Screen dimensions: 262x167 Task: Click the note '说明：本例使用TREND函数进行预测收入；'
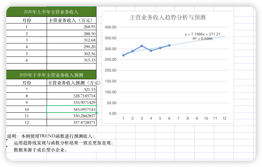(51, 136)
